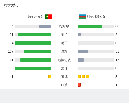Click Azerbaijan's green 控球率 bar

coord(90,26)
